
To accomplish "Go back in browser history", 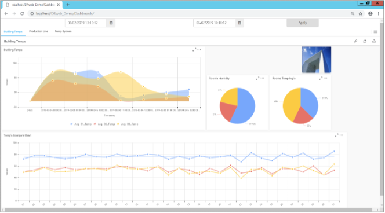I will (6, 14).
